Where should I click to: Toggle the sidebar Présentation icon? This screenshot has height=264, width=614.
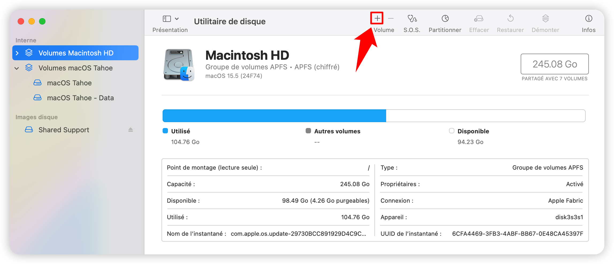pyautogui.click(x=167, y=19)
